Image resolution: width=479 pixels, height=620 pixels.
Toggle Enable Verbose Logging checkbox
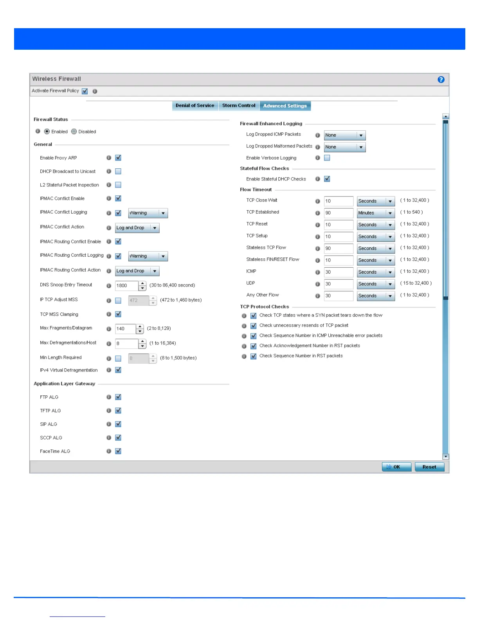327,158
